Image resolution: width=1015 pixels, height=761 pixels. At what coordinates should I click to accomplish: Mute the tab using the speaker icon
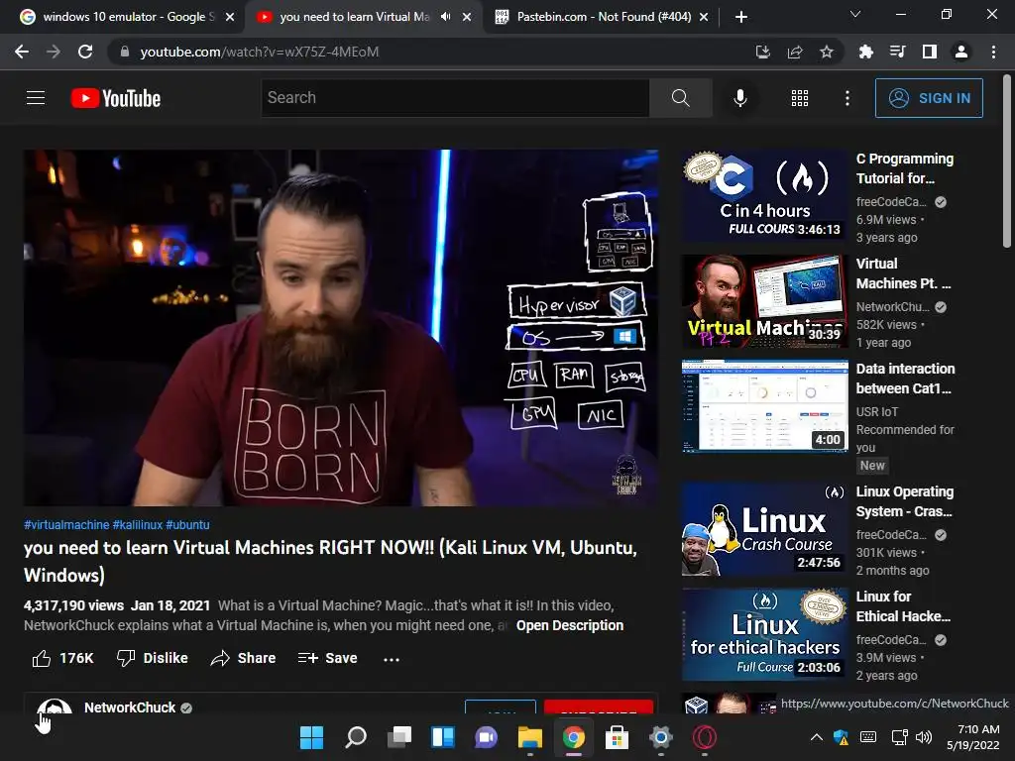click(x=445, y=17)
